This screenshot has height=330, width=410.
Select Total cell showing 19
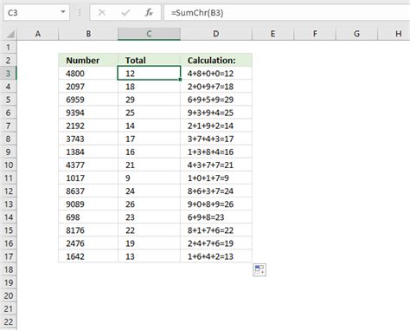pos(149,243)
